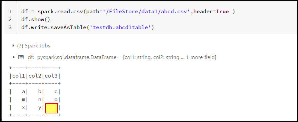Click the col2 header in output table
This screenshot has height=122, width=298.
(35, 76)
